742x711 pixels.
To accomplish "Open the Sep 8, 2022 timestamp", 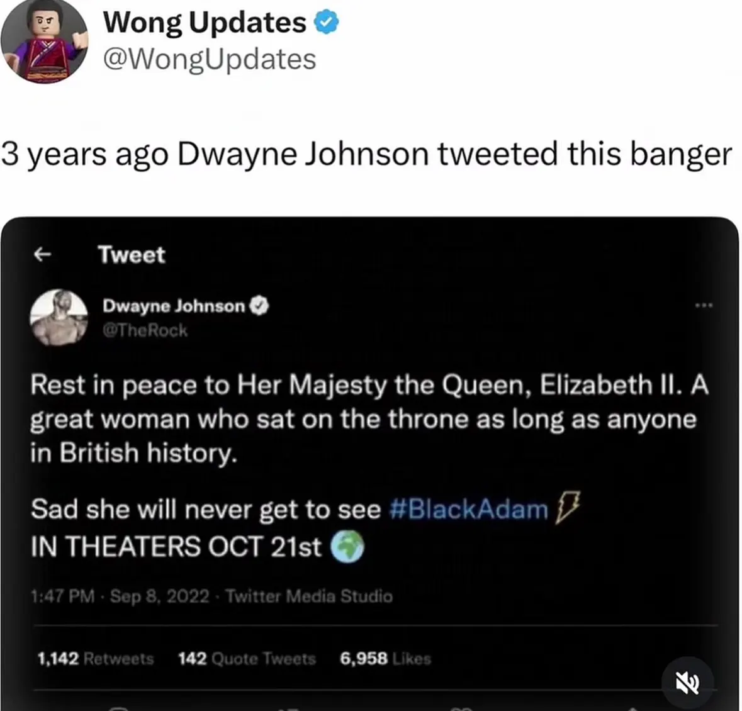I will pos(159,596).
